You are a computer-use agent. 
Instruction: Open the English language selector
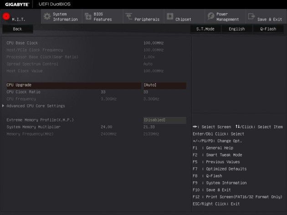click(237, 29)
